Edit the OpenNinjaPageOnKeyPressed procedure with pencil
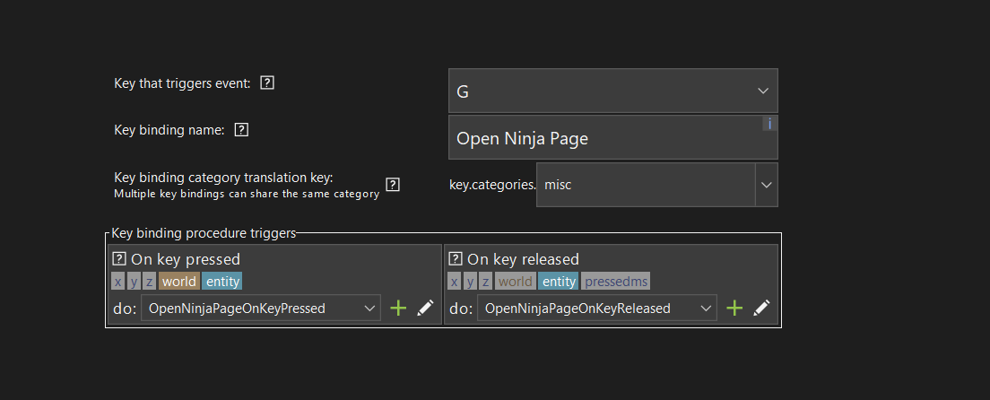Image resolution: width=990 pixels, height=400 pixels. [426, 309]
